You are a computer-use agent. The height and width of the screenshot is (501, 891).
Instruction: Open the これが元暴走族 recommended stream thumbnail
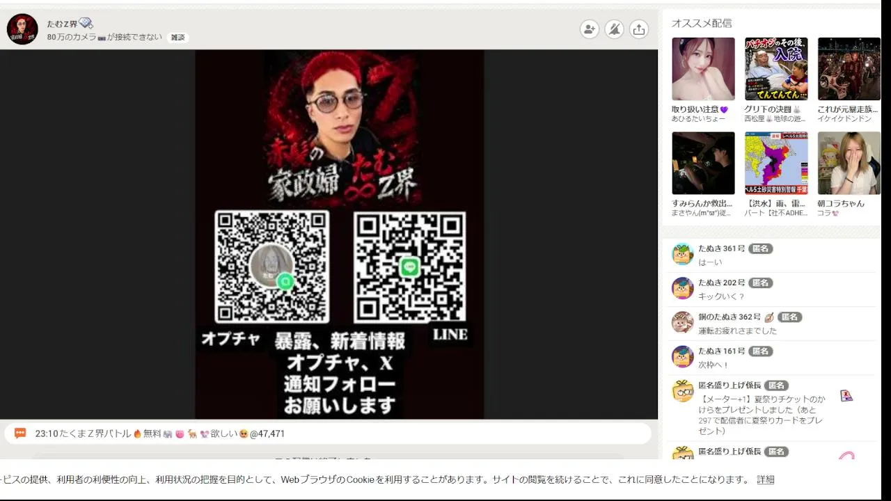pyautogui.click(x=849, y=69)
